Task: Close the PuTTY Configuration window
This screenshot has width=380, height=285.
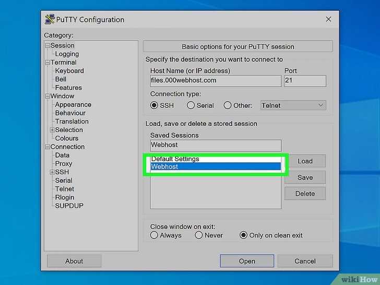Action: point(328,19)
